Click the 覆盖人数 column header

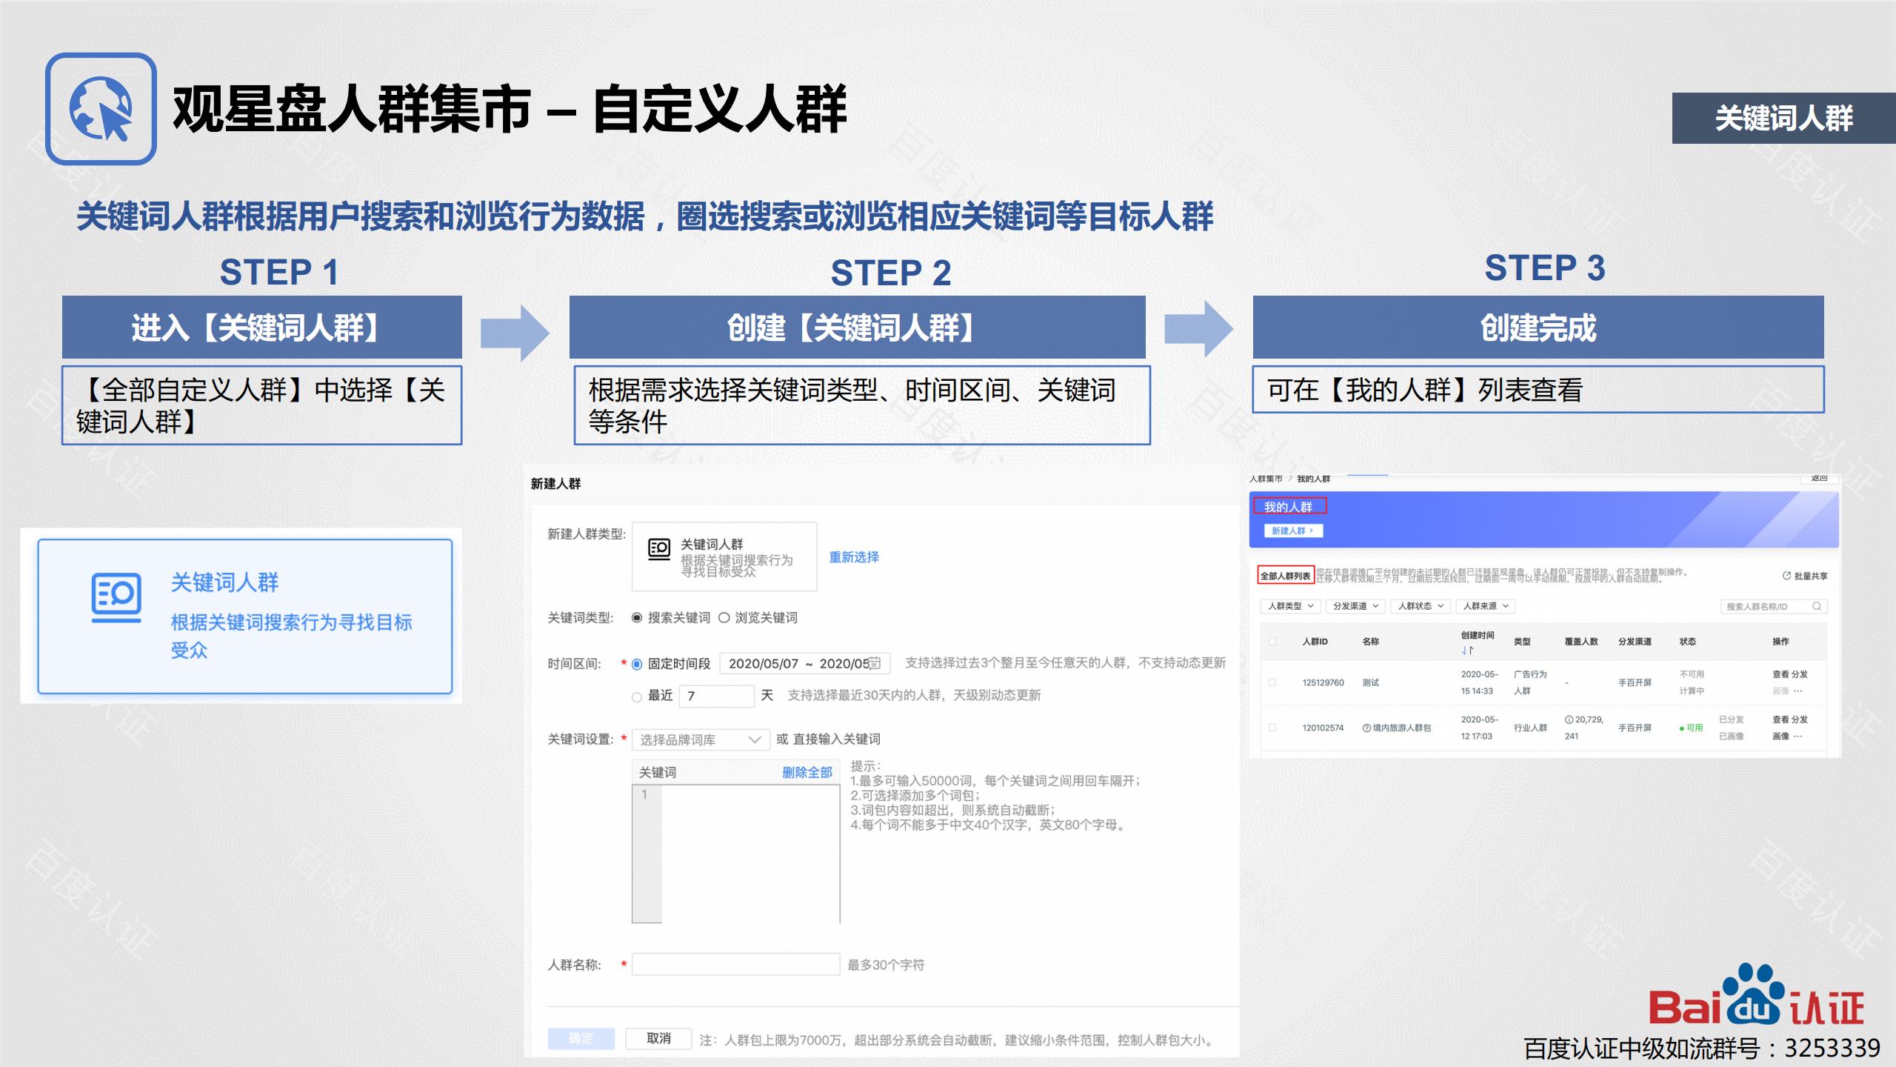pyautogui.click(x=1581, y=642)
